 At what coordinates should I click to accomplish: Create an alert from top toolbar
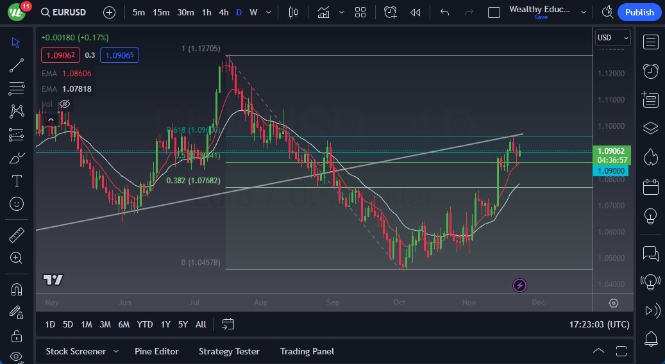click(391, 12)
